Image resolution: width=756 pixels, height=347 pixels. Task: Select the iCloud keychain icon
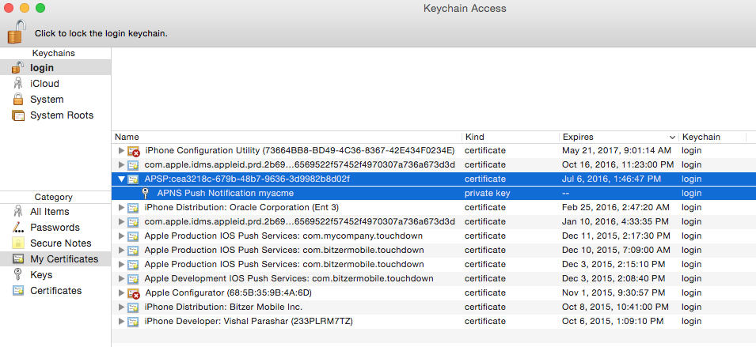(18, 84)
